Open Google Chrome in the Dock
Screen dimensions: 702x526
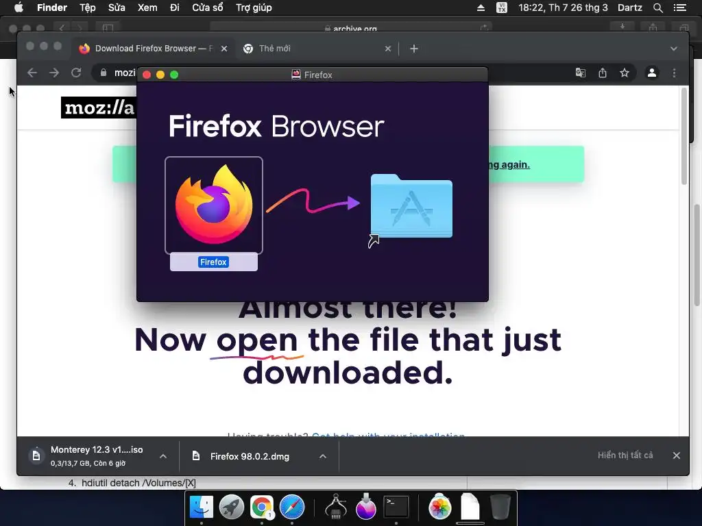tap(261, 507)
